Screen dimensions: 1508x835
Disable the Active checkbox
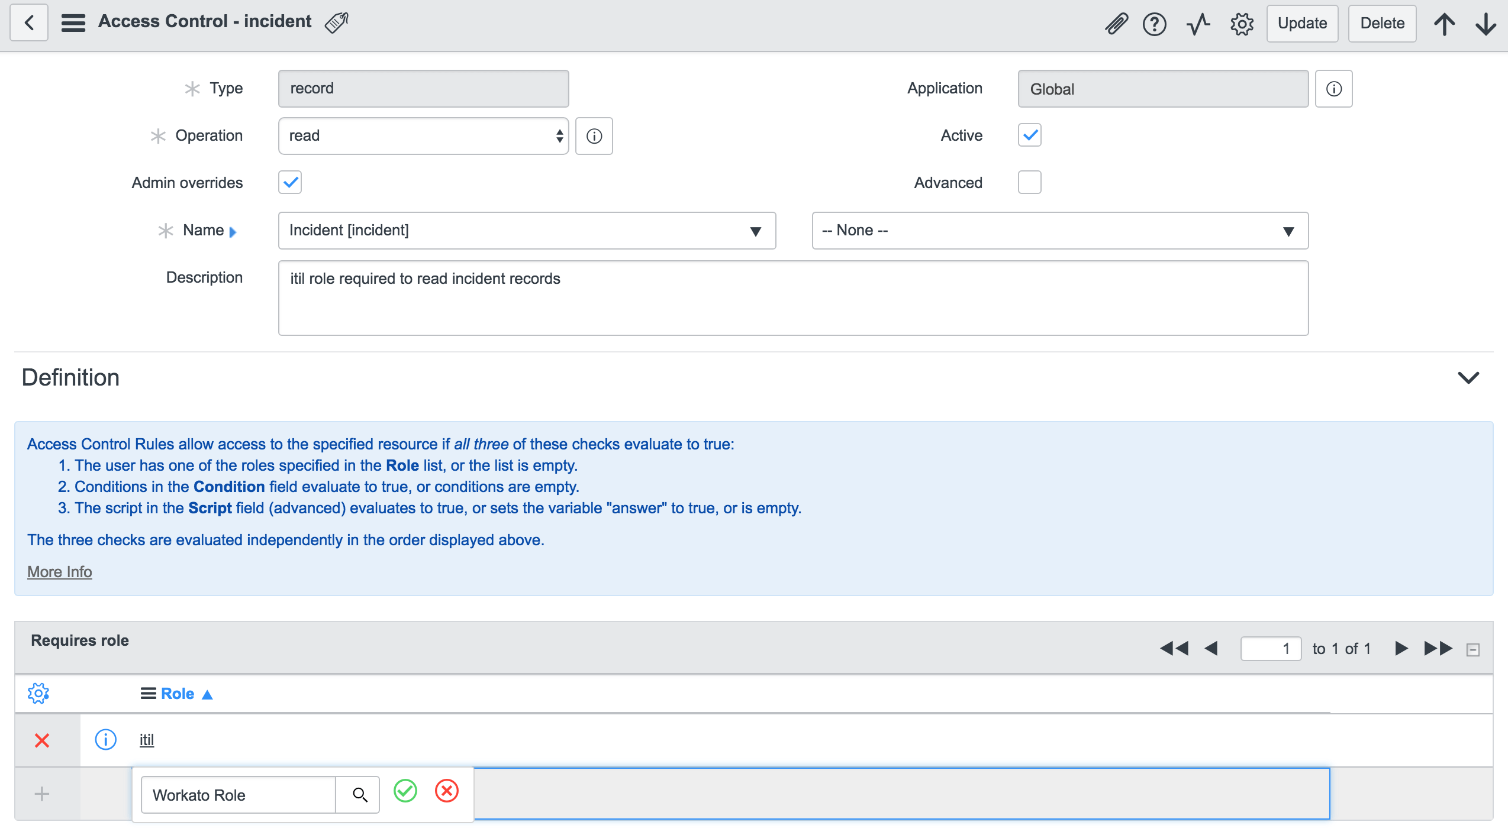click(1029, 135)
